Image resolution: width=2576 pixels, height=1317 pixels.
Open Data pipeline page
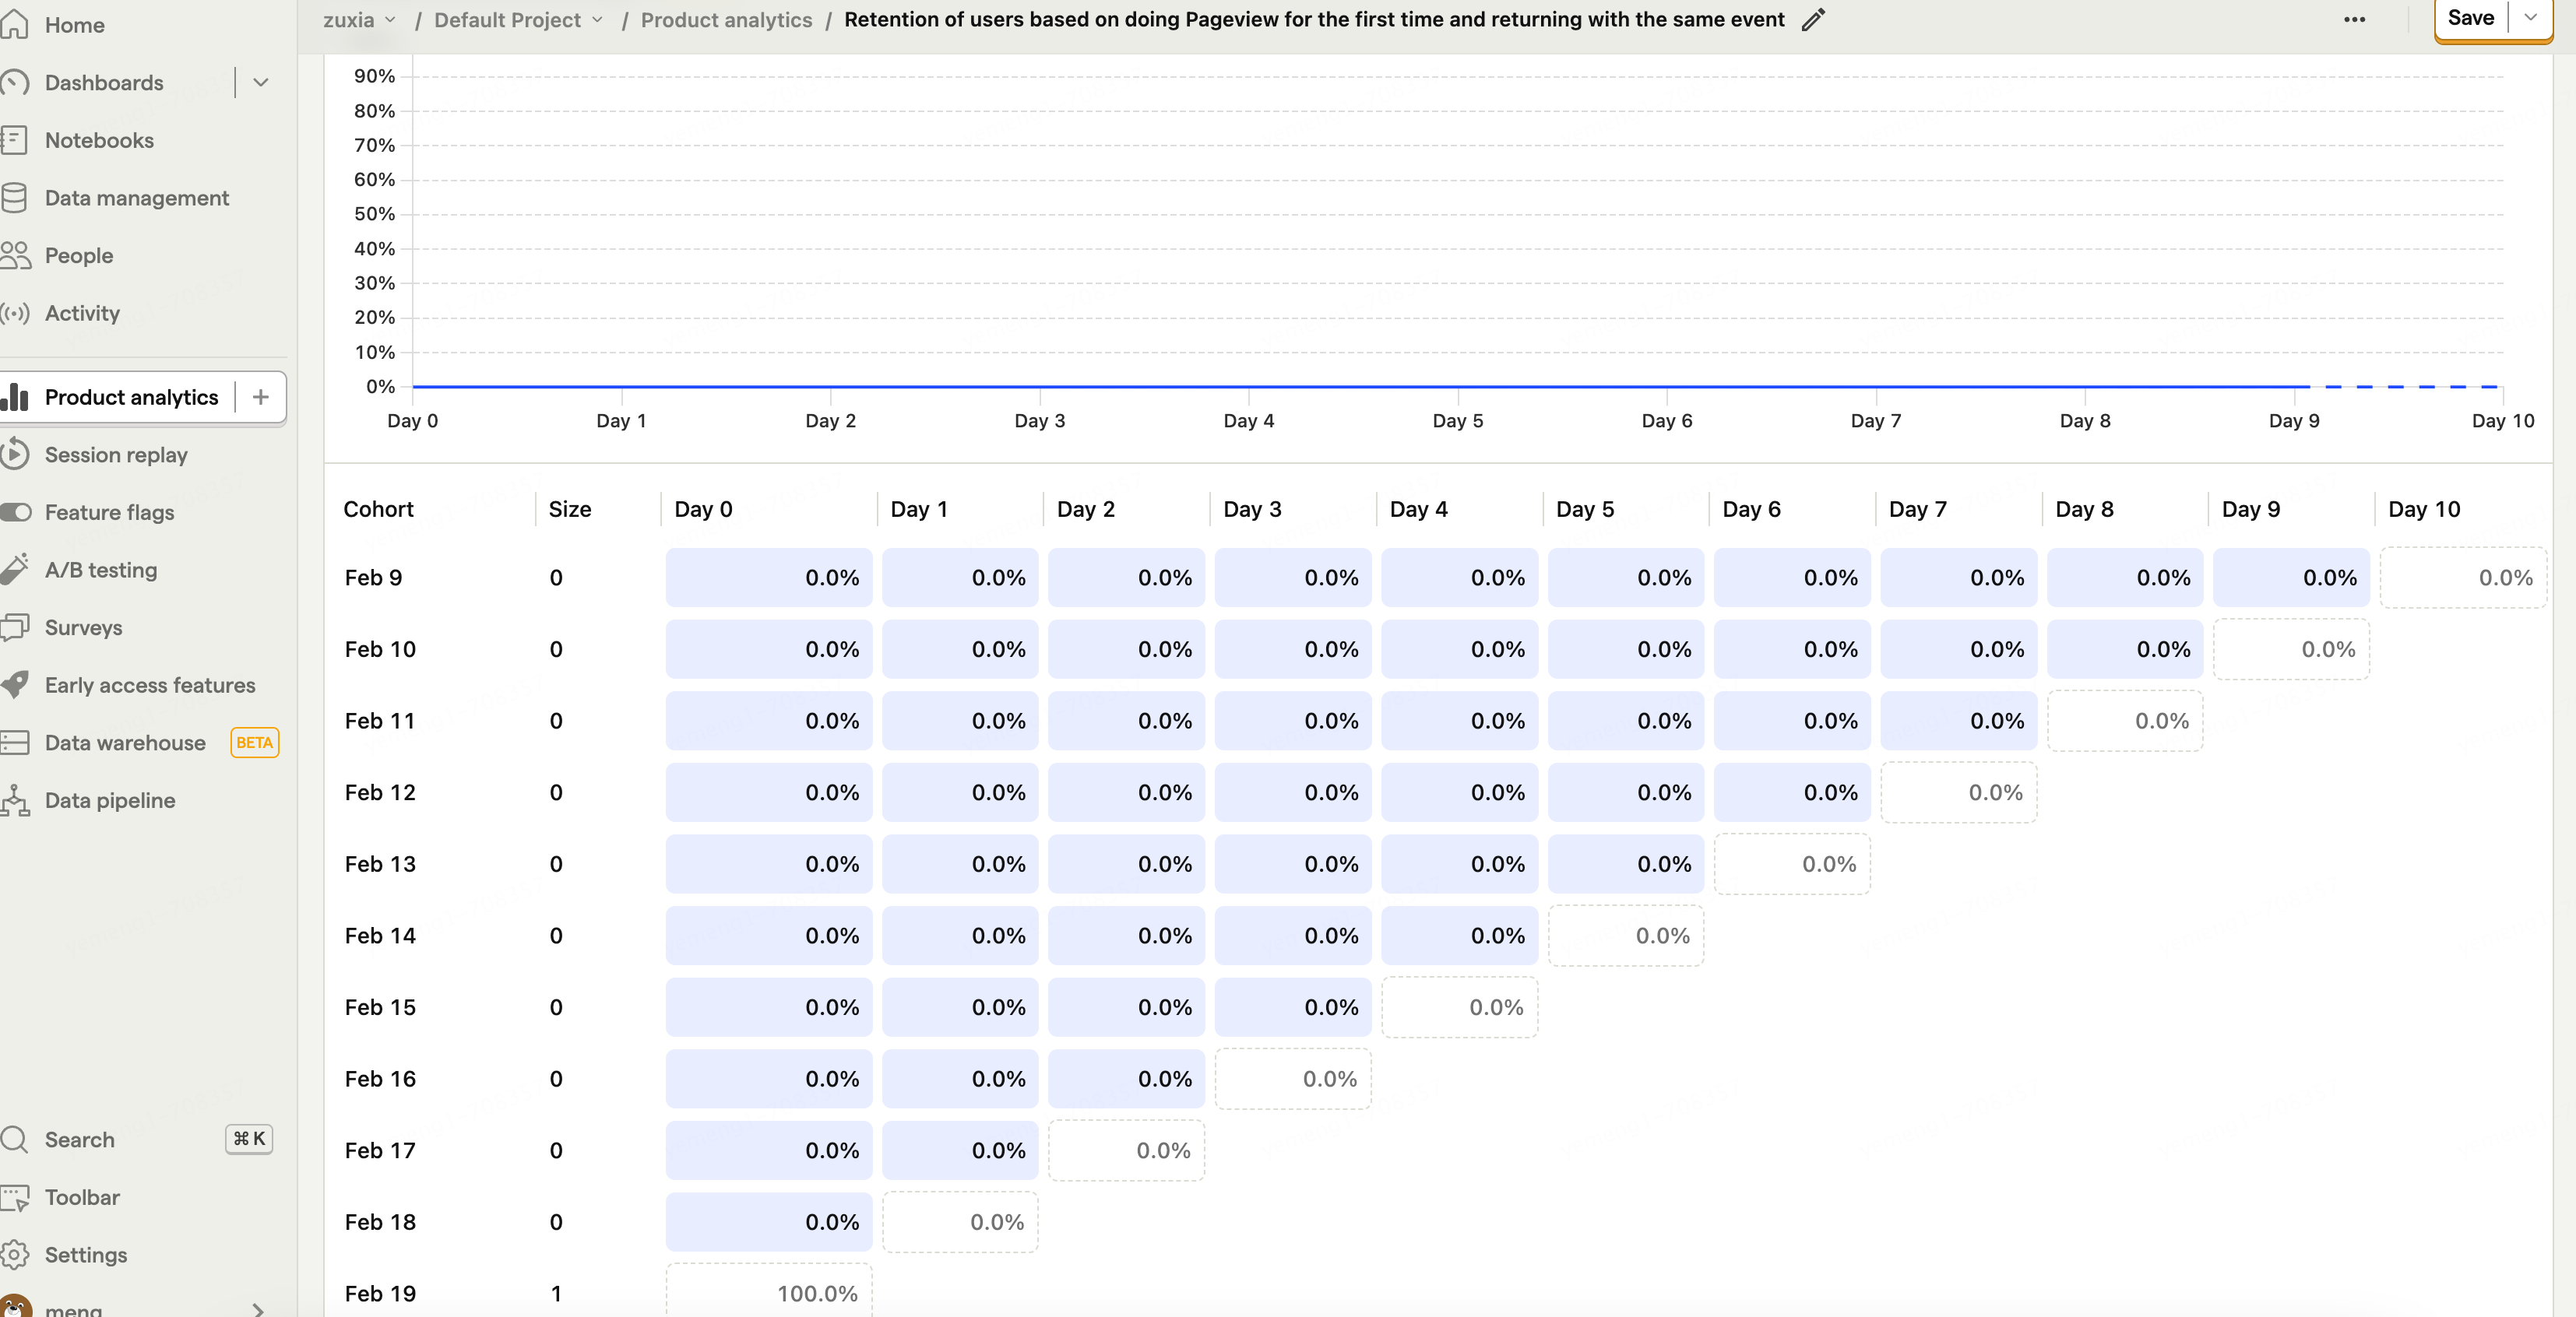click(110, 800)
